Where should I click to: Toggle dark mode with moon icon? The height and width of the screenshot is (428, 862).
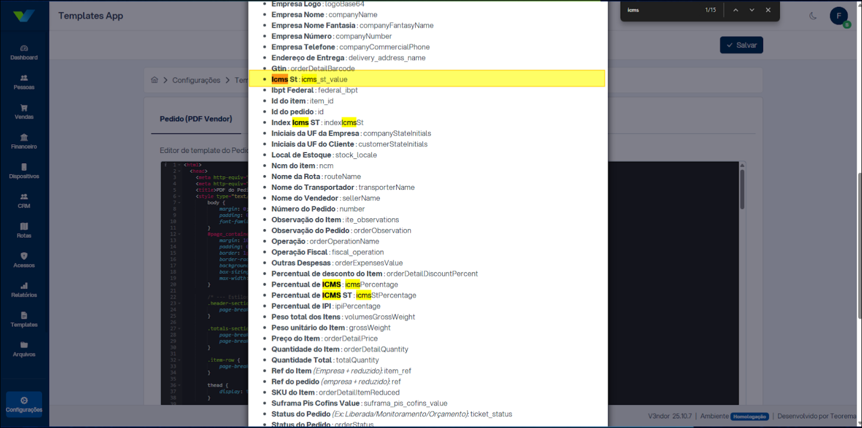813,16
